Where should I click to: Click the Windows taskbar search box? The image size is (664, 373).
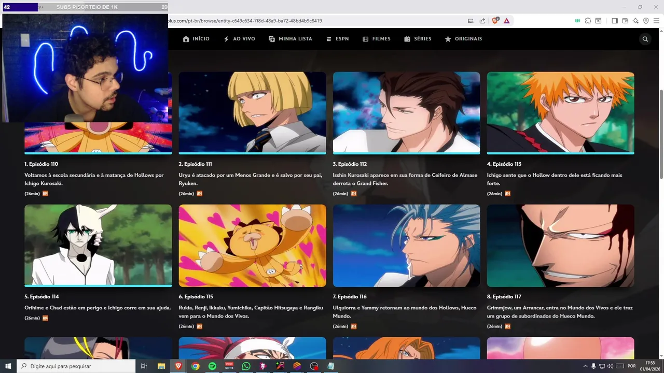(76, 366)
